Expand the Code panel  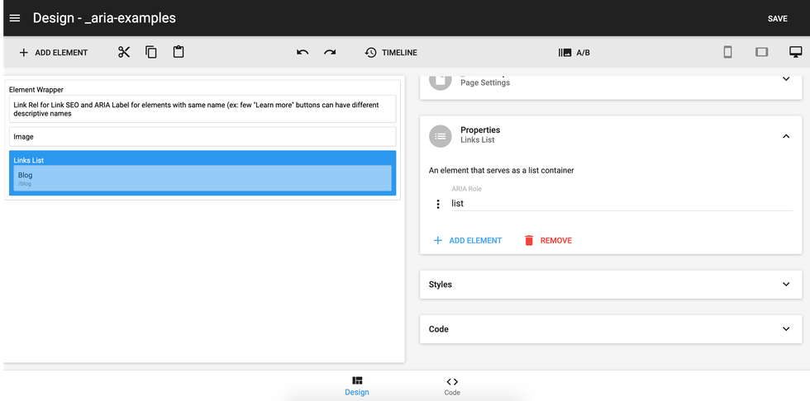(x=785, y=328)
